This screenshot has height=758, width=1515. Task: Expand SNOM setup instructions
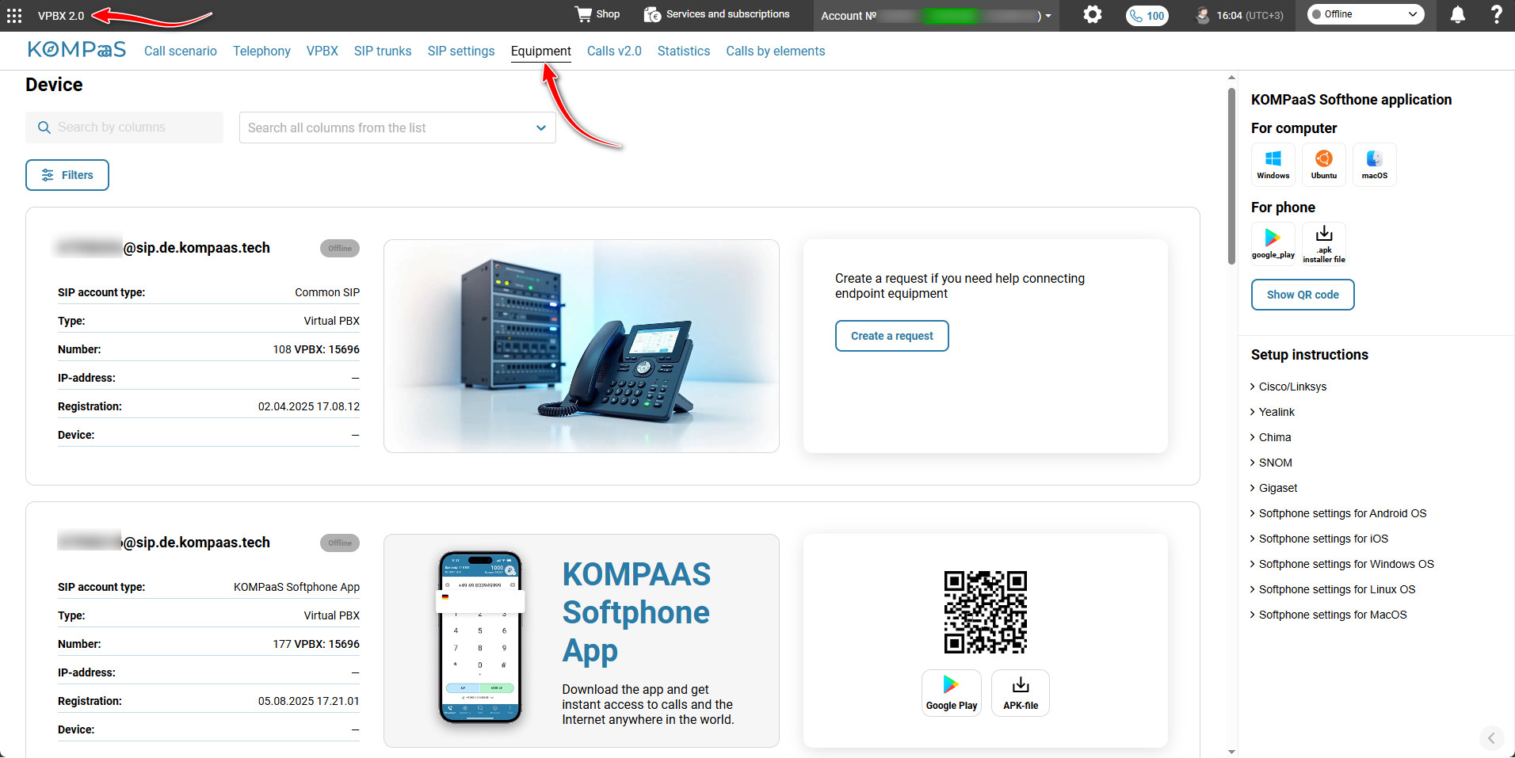point(1271,463)
